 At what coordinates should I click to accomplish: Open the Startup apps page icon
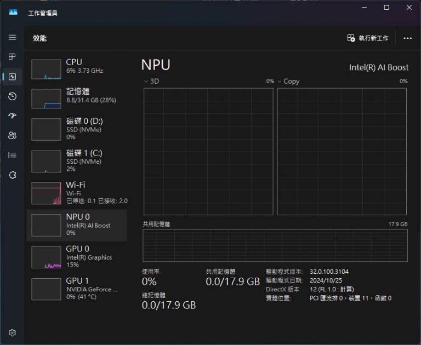(13, 116)
